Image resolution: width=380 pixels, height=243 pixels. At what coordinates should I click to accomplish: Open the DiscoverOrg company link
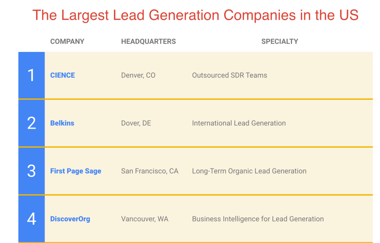tap(70, 219)
